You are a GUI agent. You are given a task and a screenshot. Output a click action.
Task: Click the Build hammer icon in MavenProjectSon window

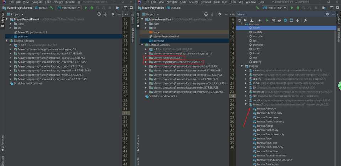point(257,7)
